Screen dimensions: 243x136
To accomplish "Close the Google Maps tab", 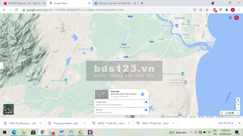I will click(x=89, y=3).
